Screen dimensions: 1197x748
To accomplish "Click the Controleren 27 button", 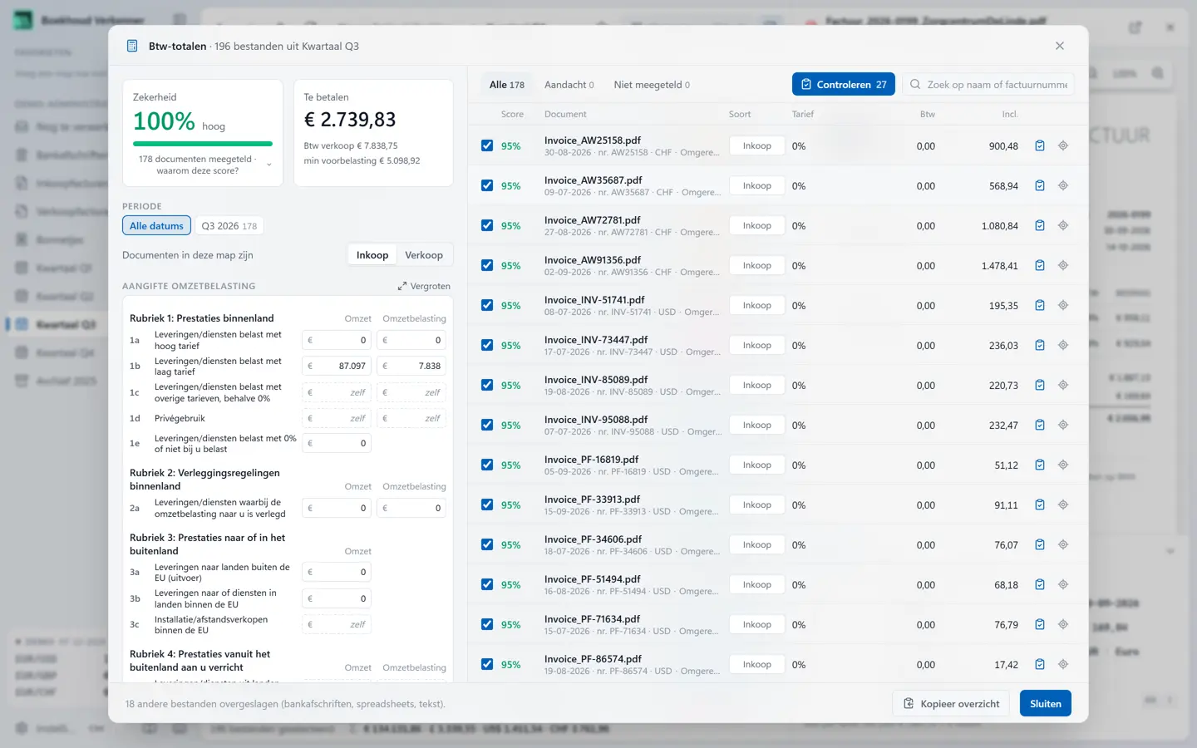I will point(844,84).
